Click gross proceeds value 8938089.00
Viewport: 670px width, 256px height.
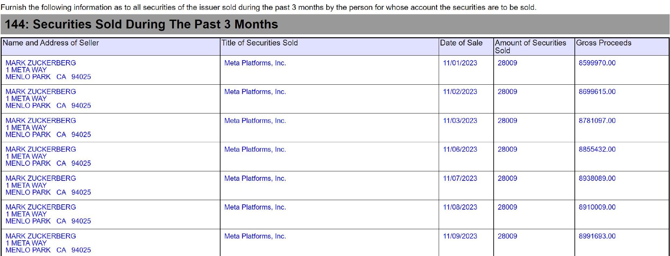point(597,179)
